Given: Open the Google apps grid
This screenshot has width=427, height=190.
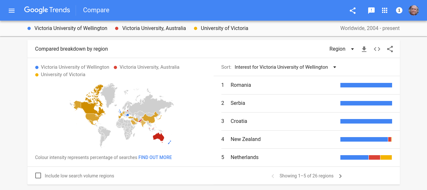Looking at the screenshot, I should tap(385, 10).
